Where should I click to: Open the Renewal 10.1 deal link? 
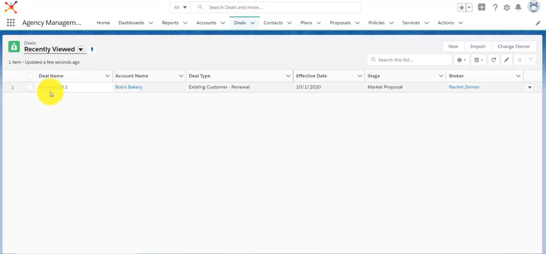coord(53,87)
